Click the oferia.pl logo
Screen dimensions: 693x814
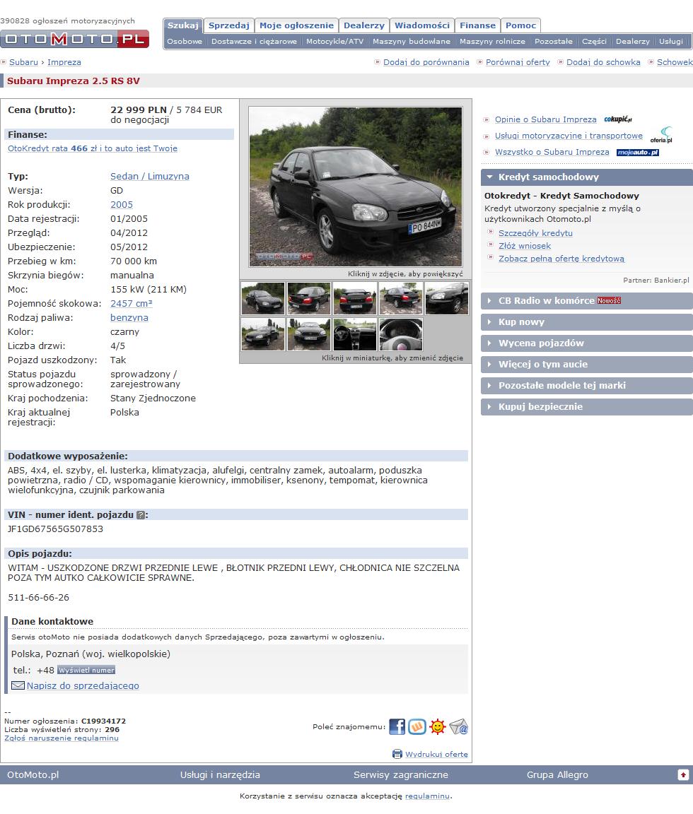[x=661, y=134]
